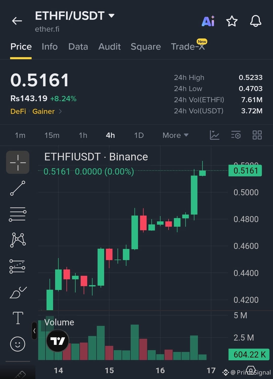Select the 4h timeframe
This screenshot has width=273, height=379.
coord(110,135)
